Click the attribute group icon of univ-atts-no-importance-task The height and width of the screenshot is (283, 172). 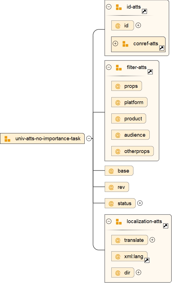[x=7, y=139]
